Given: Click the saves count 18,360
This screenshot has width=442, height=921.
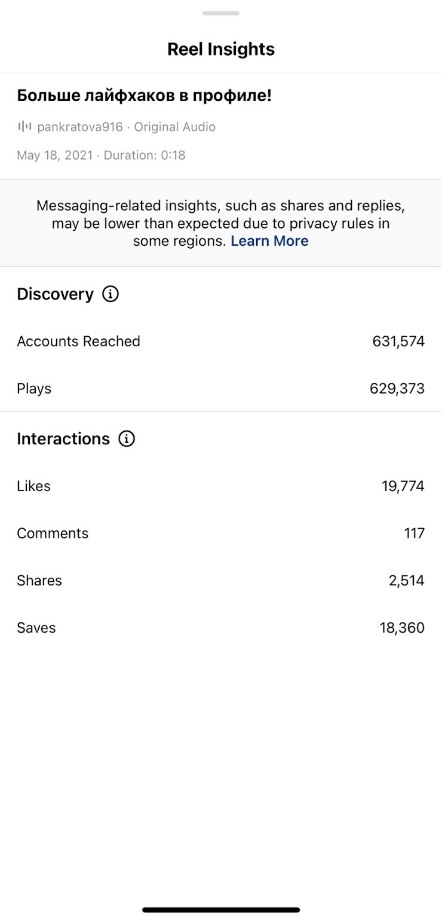Looking at the screenshot, I should coord(402,628).
